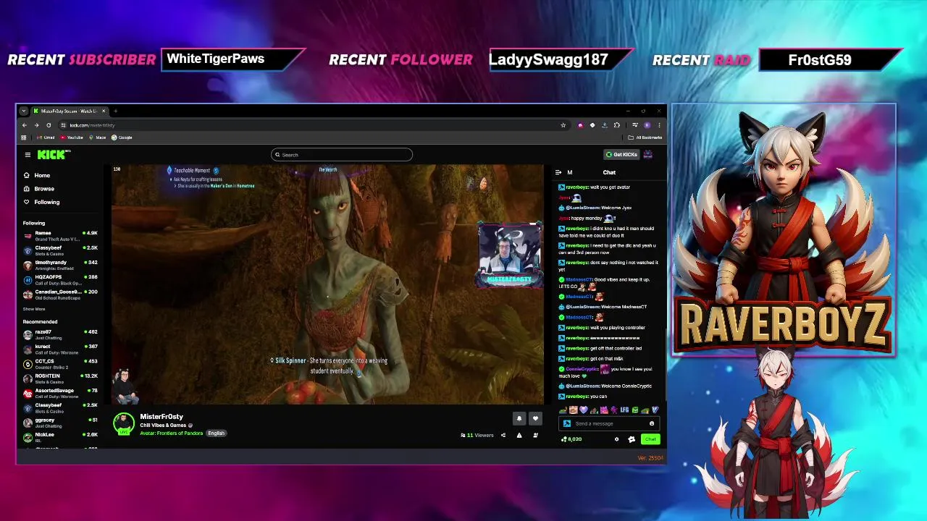Open user profile avatar beside Get KICKs

click(x=648, y=154)
